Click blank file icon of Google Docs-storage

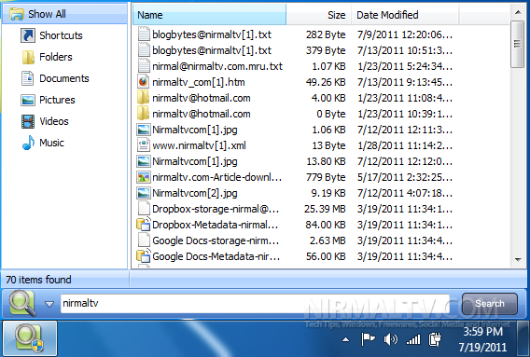144,240
